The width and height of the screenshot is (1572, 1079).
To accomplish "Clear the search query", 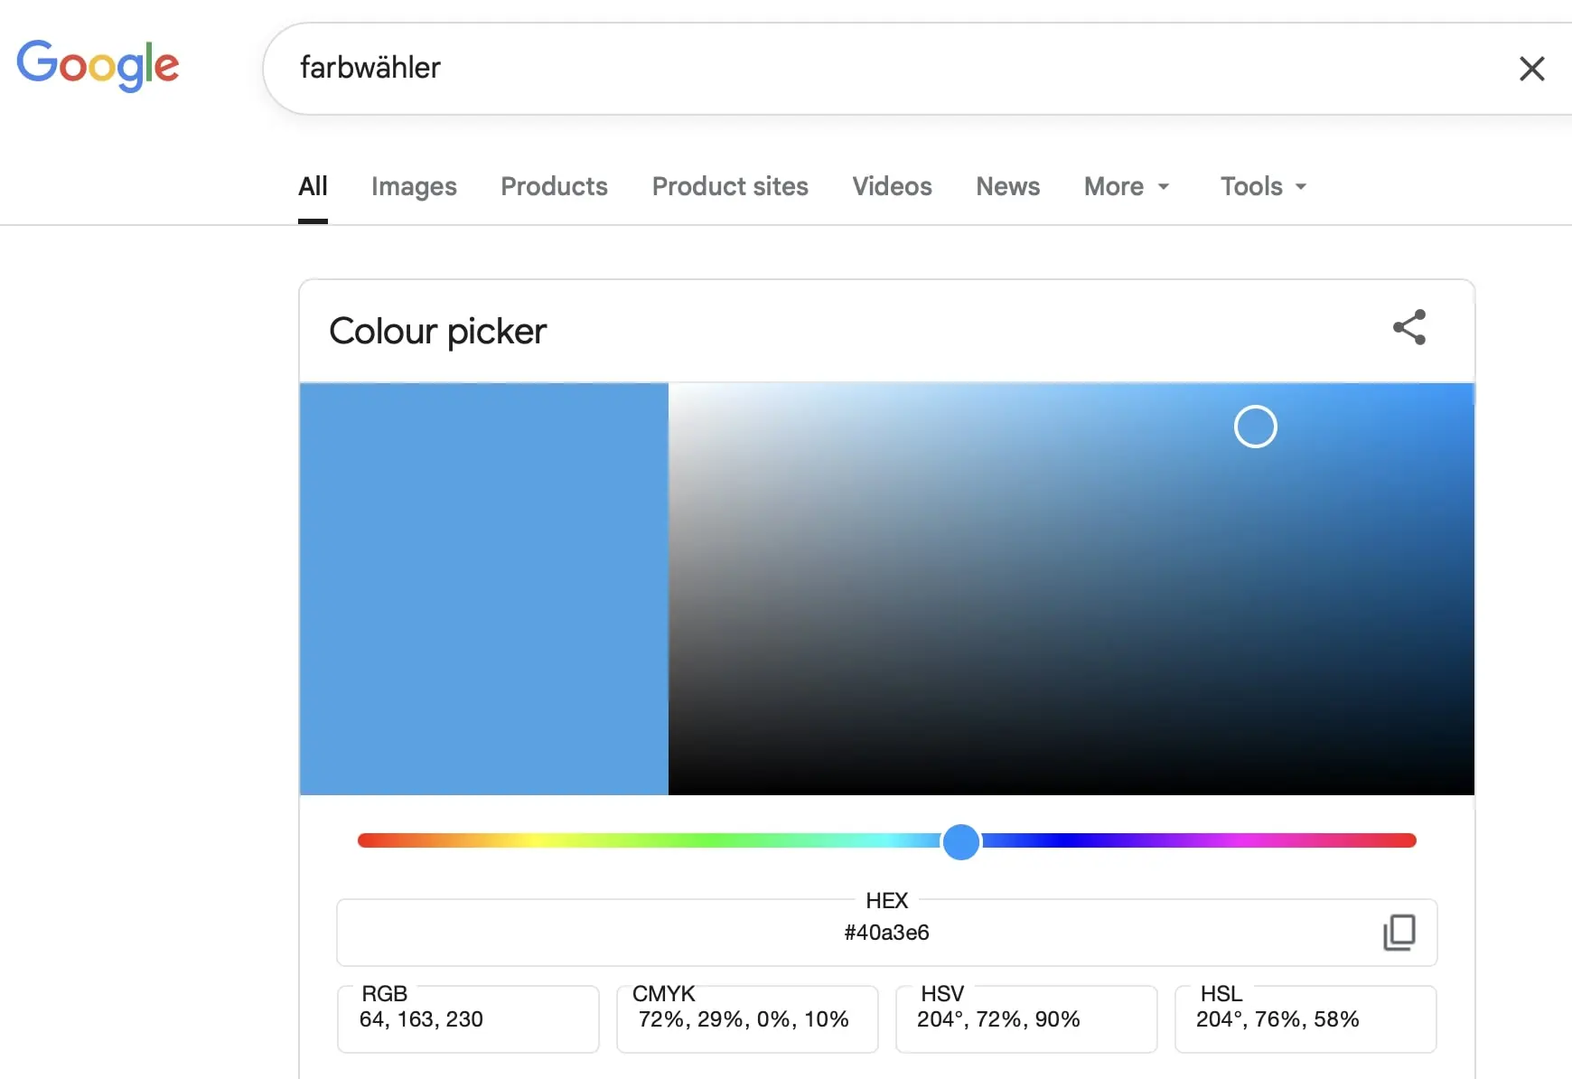I will click(x=1531, y=69).
